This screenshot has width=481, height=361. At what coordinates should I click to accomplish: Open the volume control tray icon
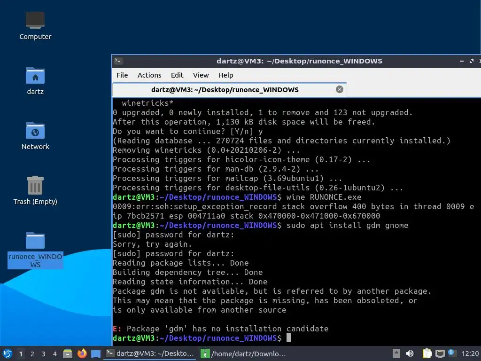tap(410, 353)
